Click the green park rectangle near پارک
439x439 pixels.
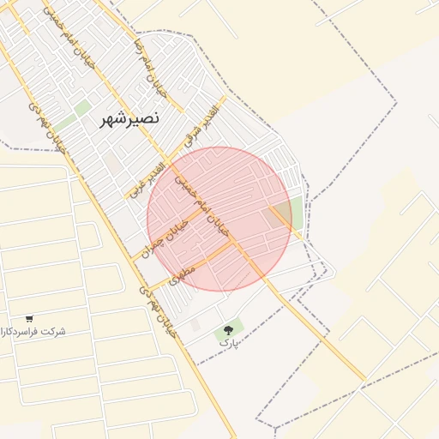point(229,331)
